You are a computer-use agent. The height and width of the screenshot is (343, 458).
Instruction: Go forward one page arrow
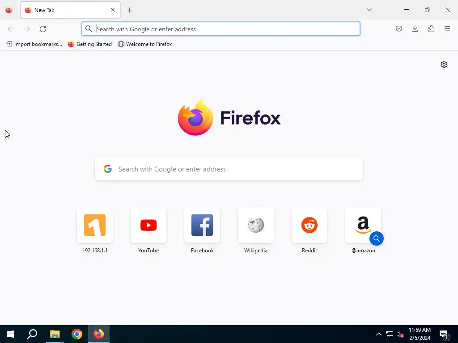point(27,29)
